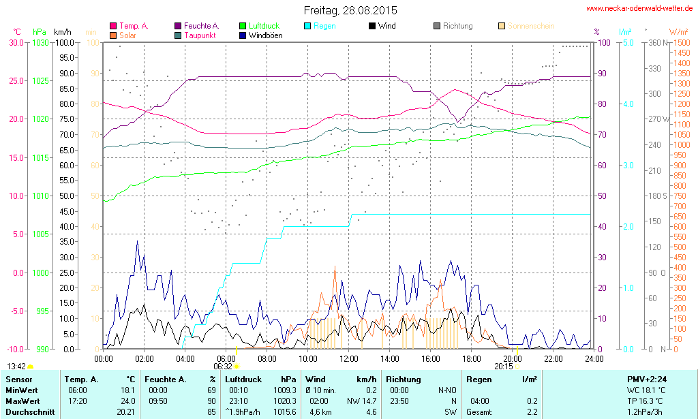The width and height of the screenshot is (698, 419).
Task: Select the black Wind legend marker
Action: pyautogui.click(x=371, y=26)
